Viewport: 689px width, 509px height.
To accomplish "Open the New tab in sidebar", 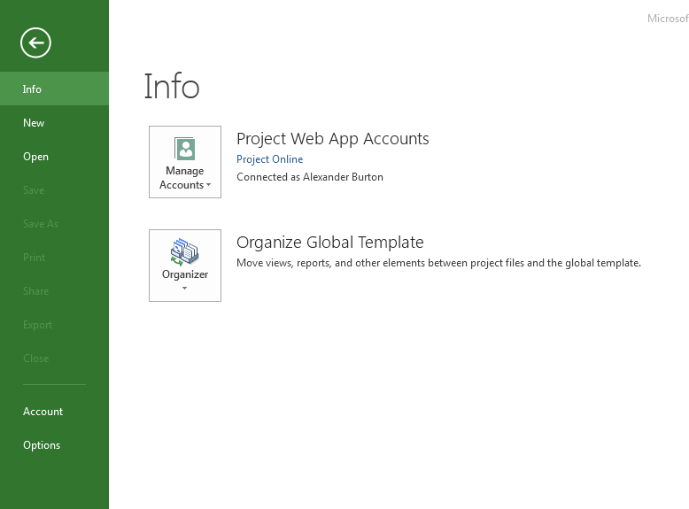I will point(55,122).
